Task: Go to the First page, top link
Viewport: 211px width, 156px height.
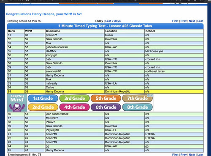Action: tap(175, 21)
